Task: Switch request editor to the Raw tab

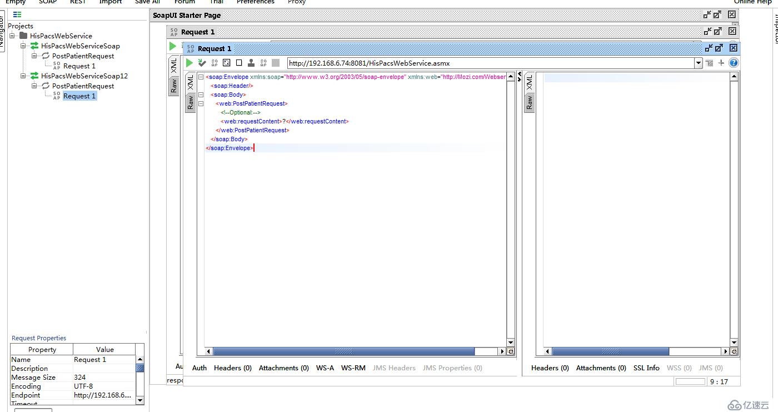Action: tap(190, 102)
